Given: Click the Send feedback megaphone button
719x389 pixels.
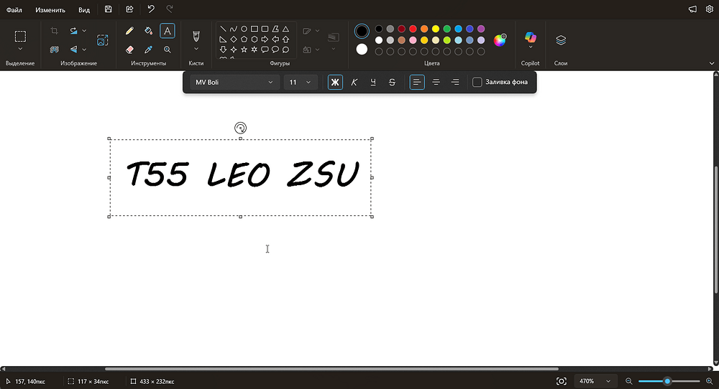Looking at the screenshot, I should pos(693,9).
